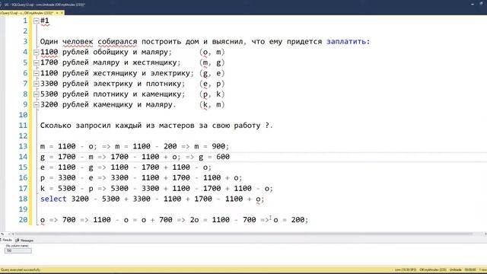Collapse the outline block at line 6
487x274 pixels.
click(x=36, y=73)
